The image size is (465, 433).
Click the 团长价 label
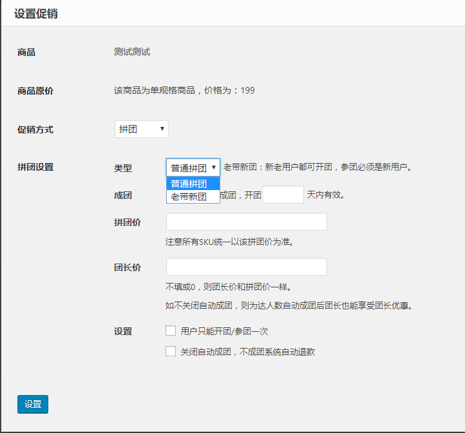[128, 267]
